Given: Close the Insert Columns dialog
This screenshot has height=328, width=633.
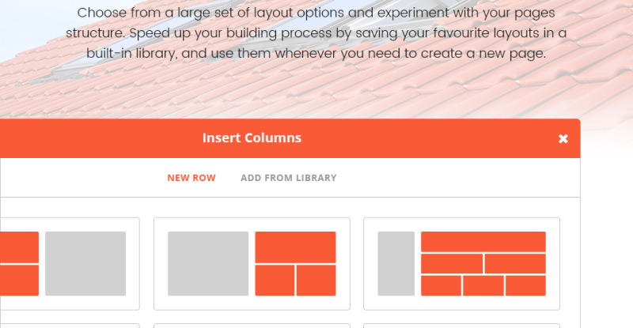Looking at the screenshot, I should [x=563, y=139].
